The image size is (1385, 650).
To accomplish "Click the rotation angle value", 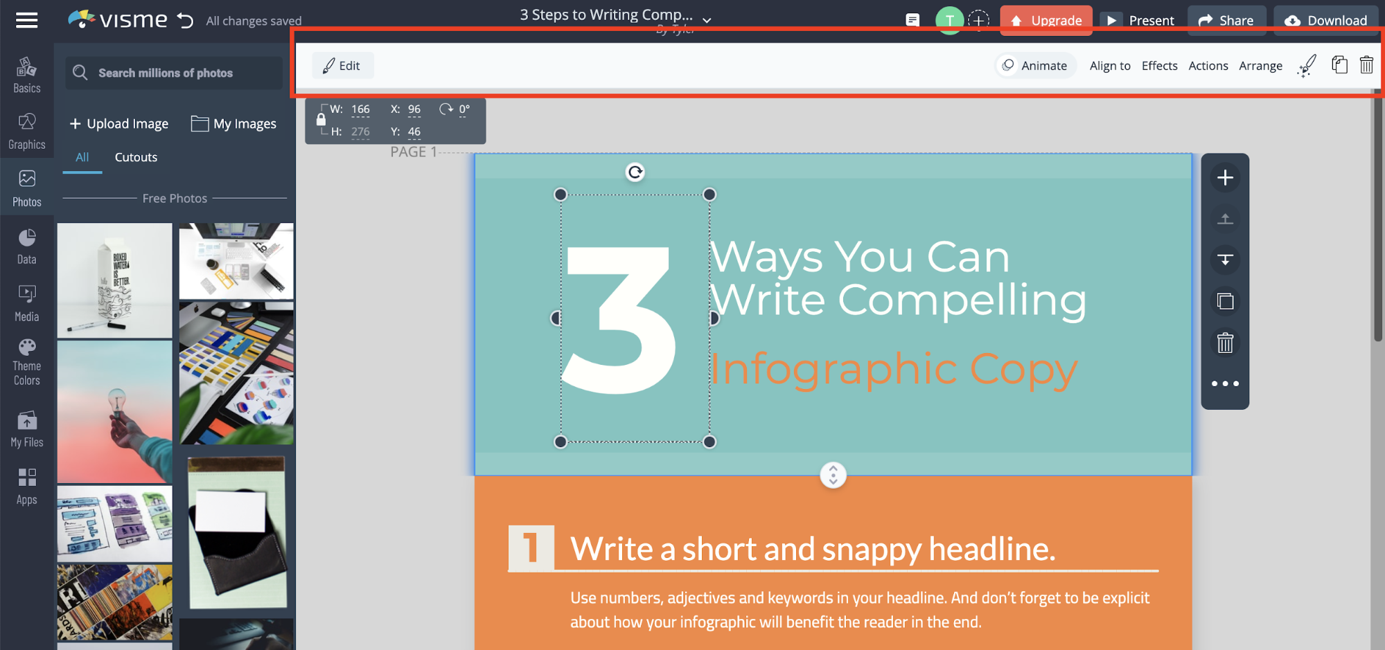I will coord(464,109).
